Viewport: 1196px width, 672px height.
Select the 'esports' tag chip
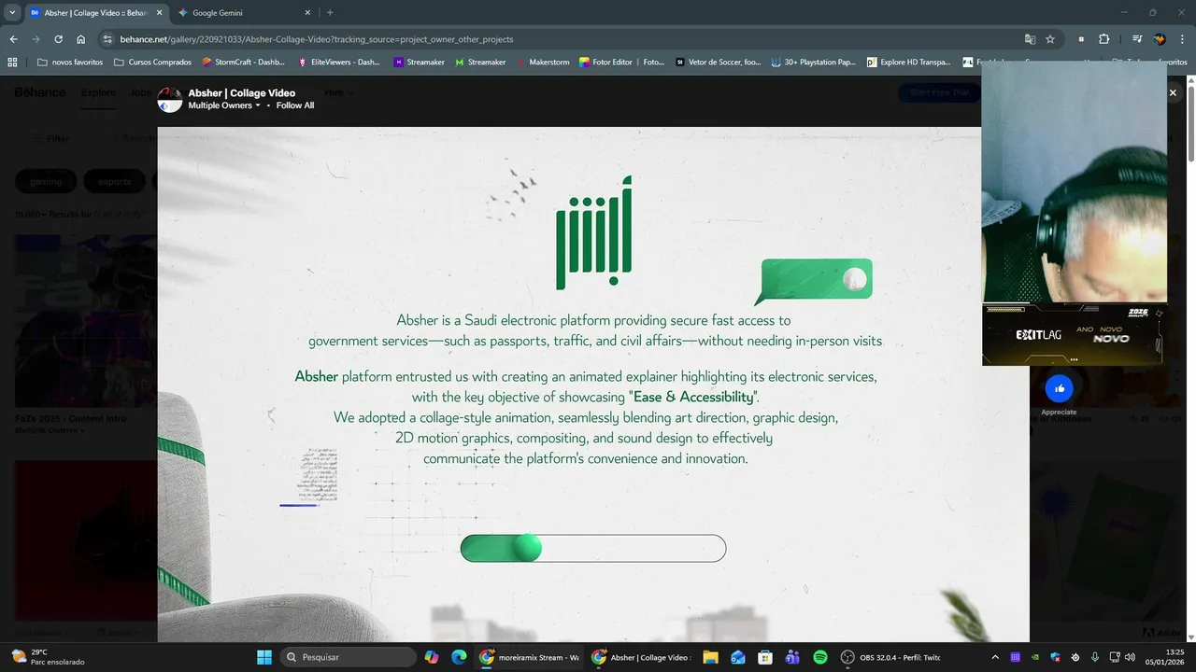[115, 181]
